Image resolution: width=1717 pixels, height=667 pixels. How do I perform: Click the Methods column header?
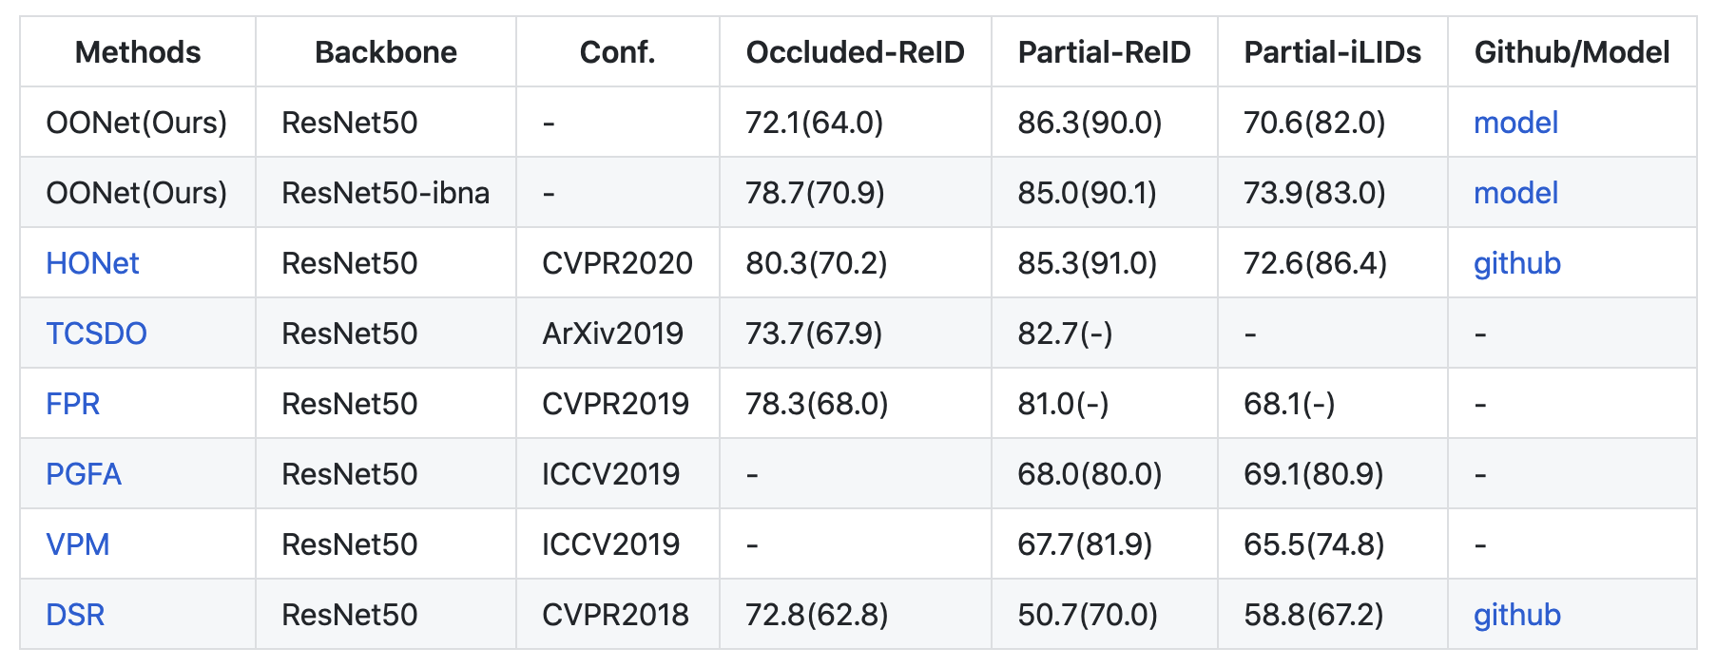pyautogui.click(x=138, y=52)
